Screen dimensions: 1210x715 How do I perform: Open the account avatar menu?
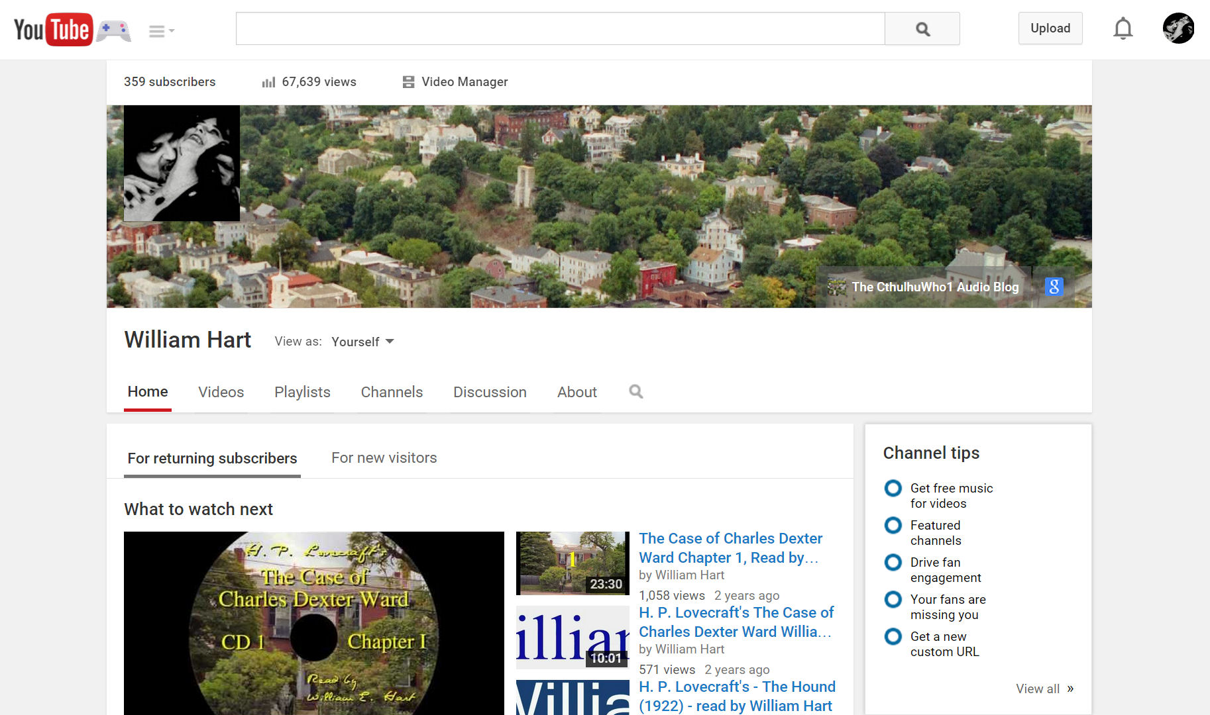(1178, 28)
